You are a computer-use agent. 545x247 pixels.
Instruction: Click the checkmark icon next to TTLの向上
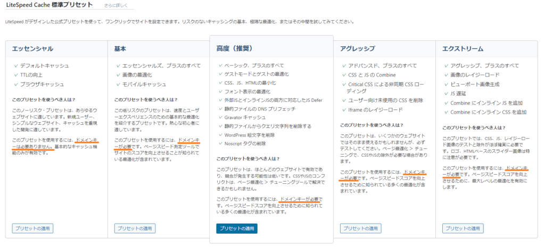pos(16,75)
